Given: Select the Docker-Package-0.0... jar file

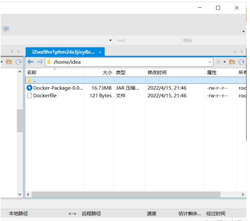Looking at the screenshot, I should 58,88.
